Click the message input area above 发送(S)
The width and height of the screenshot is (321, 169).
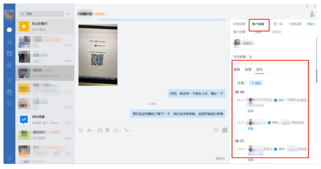152,144
